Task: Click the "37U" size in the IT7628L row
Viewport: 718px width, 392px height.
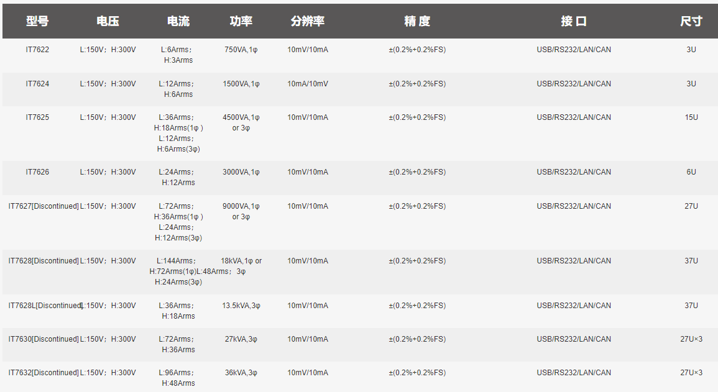Action: pyautogui.click(x=691, y=306)
